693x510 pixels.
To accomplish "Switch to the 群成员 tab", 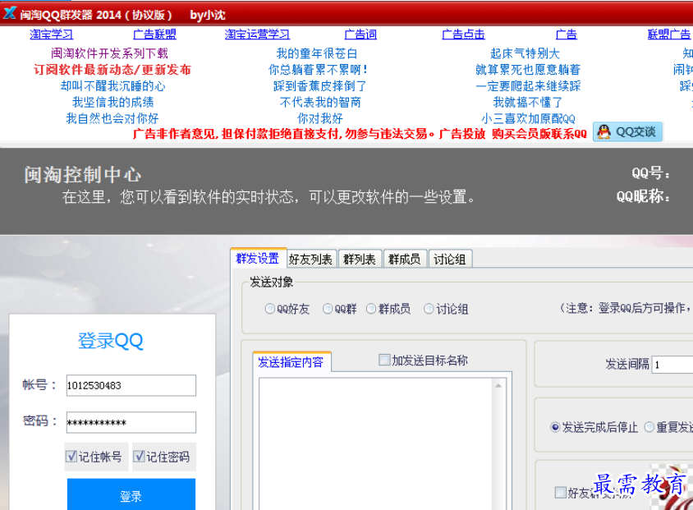I will pos(405,259).
